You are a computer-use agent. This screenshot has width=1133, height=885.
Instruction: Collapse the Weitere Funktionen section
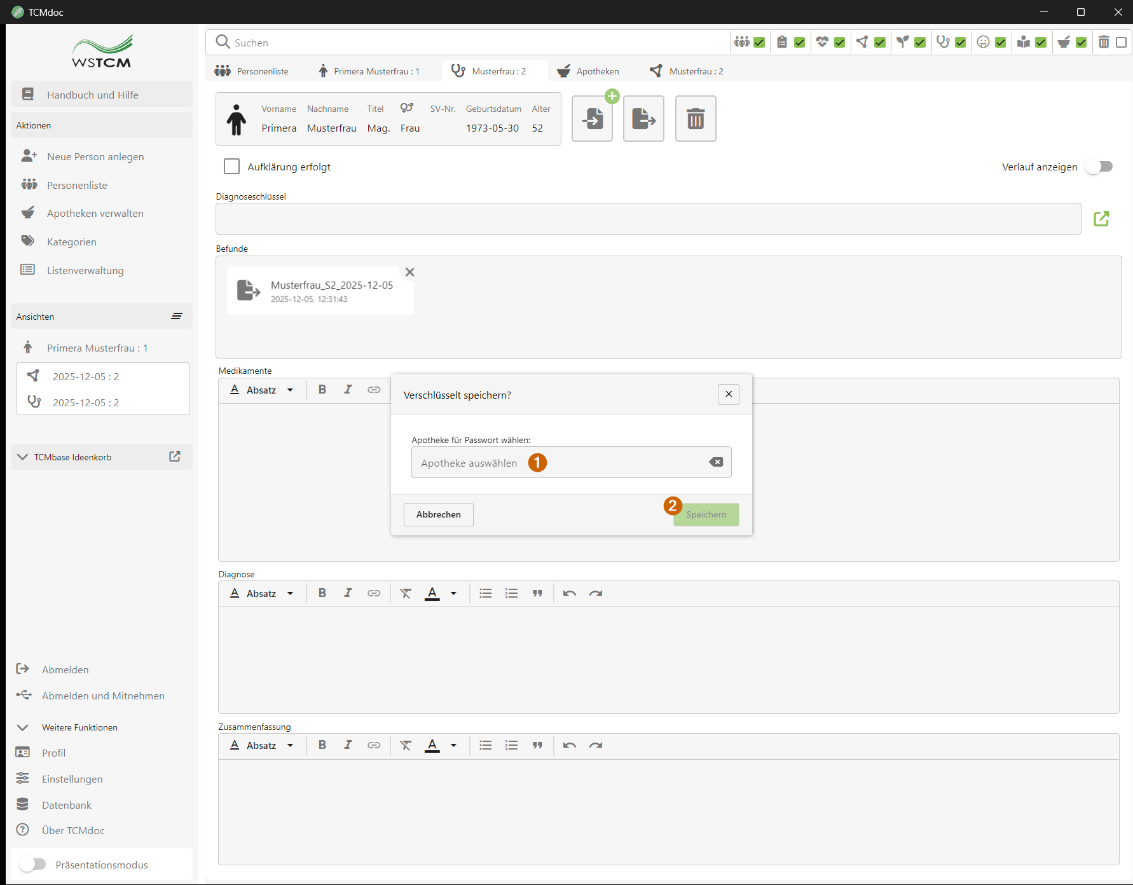[23, 727]
